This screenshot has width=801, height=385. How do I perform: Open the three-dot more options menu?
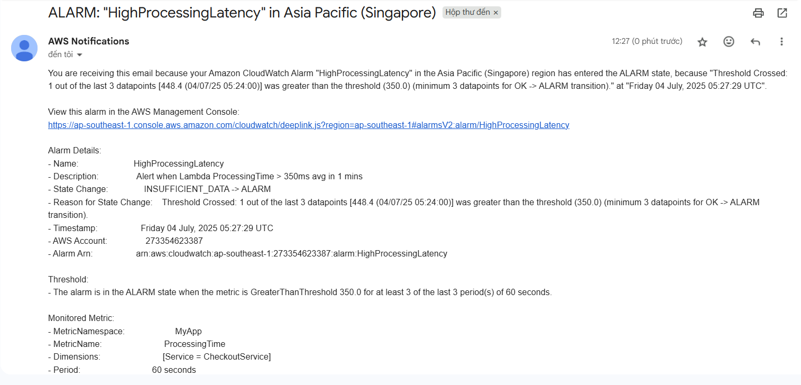(x=781, y=42)
